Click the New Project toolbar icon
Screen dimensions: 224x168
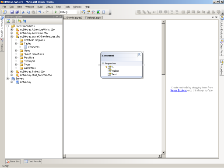point(5,12)
